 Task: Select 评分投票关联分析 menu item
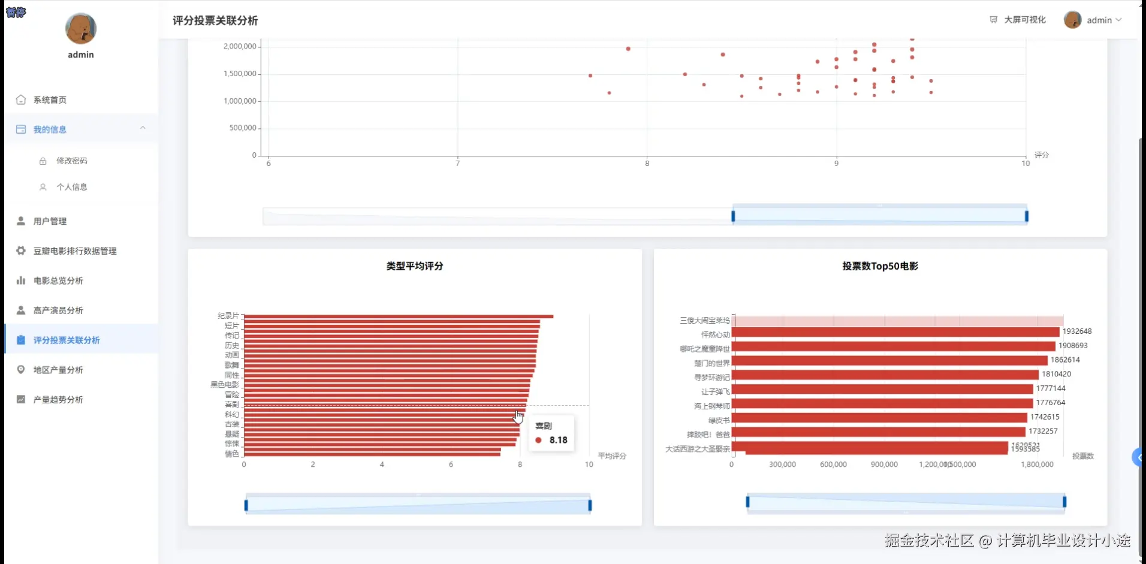coord(81,340)
